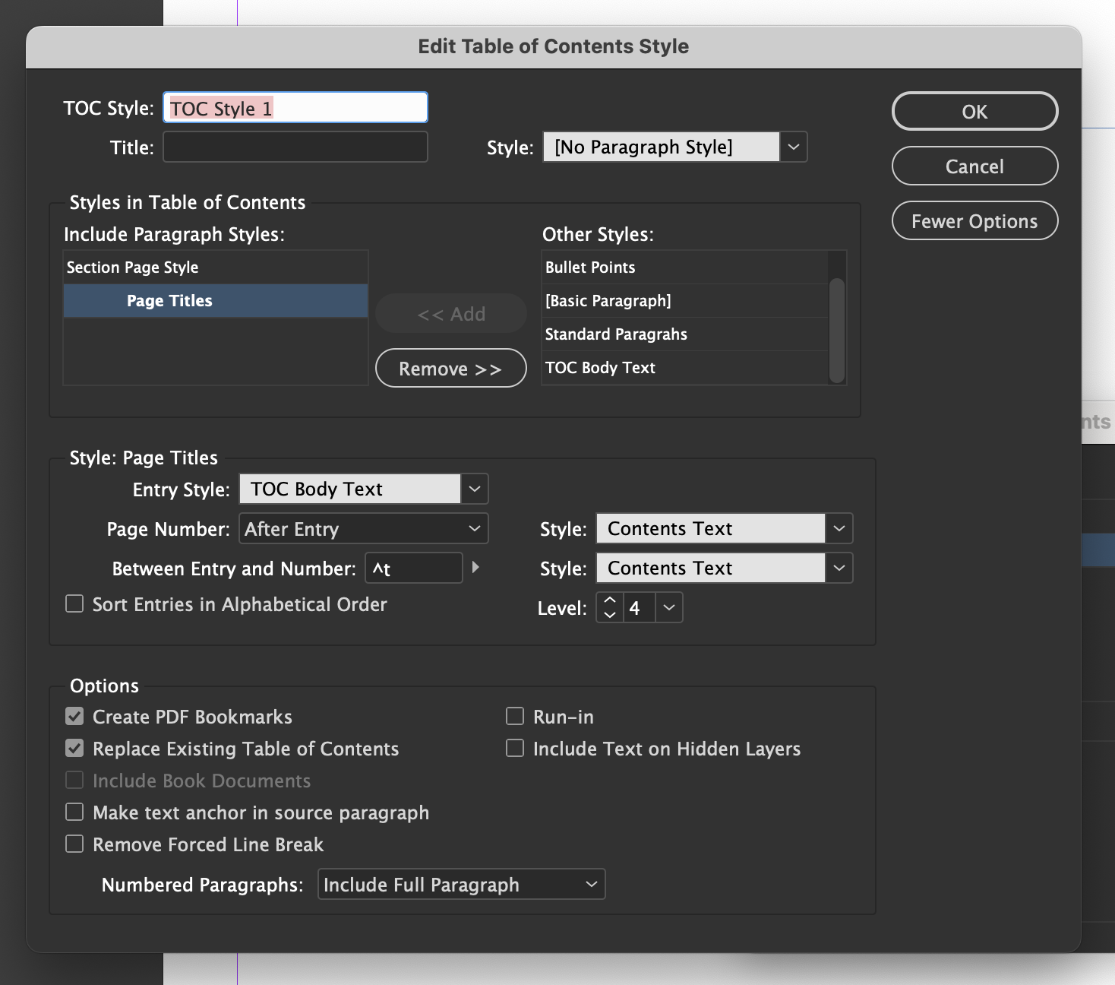Image resolution: width=1115 pixels, height=985 pixels.
Task: Open the special characters menu beside Between Entry field
Action: click(476, 568)
